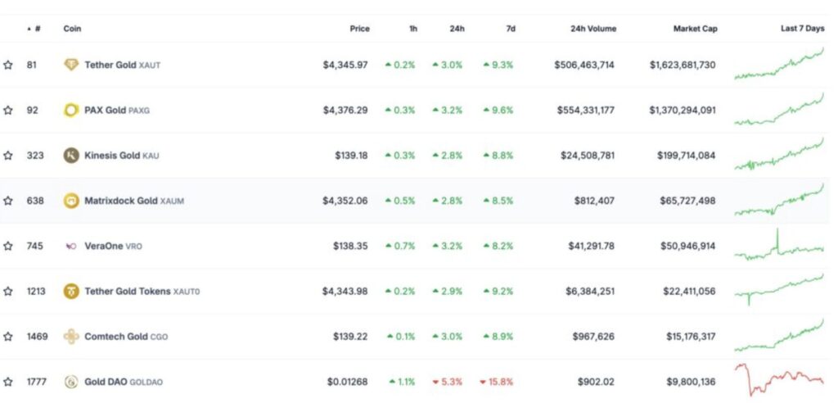
Task: Click the Last 7 Days header
Action: (803, 29)
